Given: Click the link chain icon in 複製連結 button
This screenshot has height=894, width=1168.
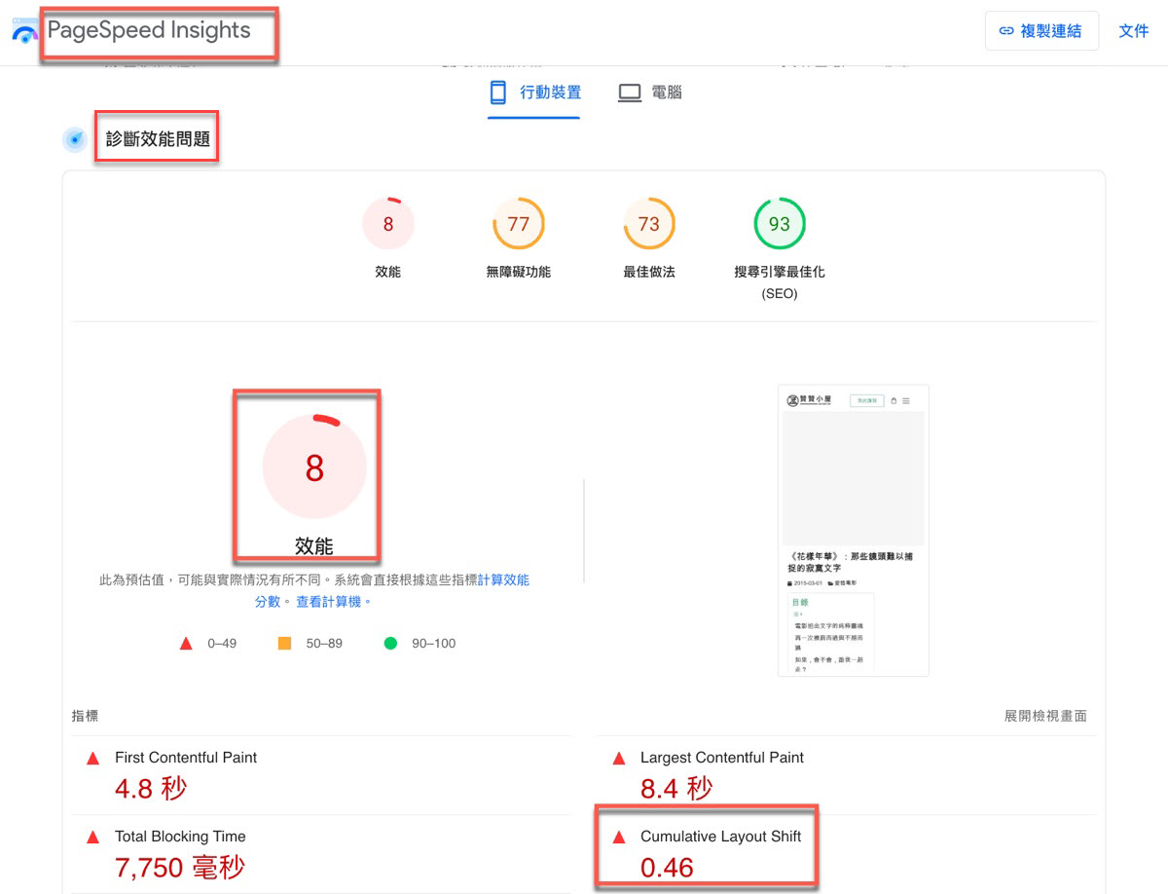Looking at the screenshot, I should [1007, 31].
